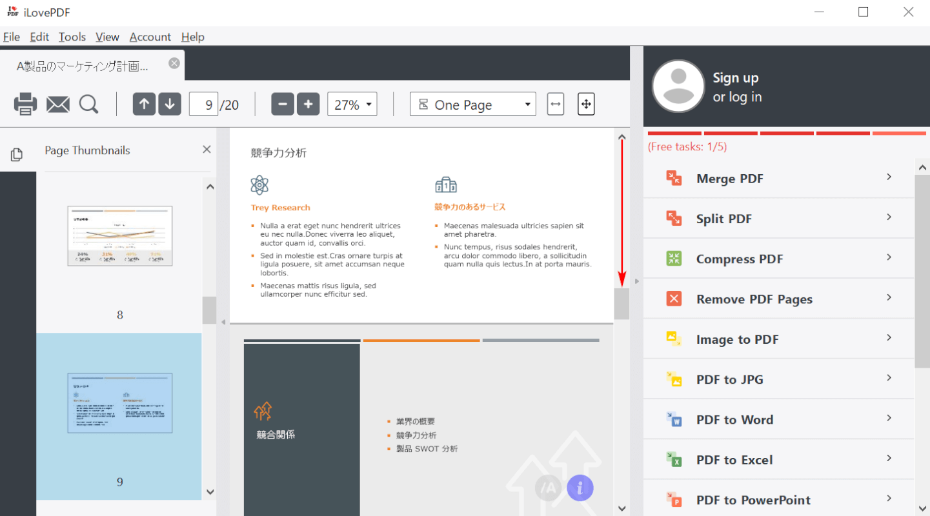930x516 pixels.
Task: Open the 27% zoom level dropdown
Action: pyautogui.click(x=352, y=104)
